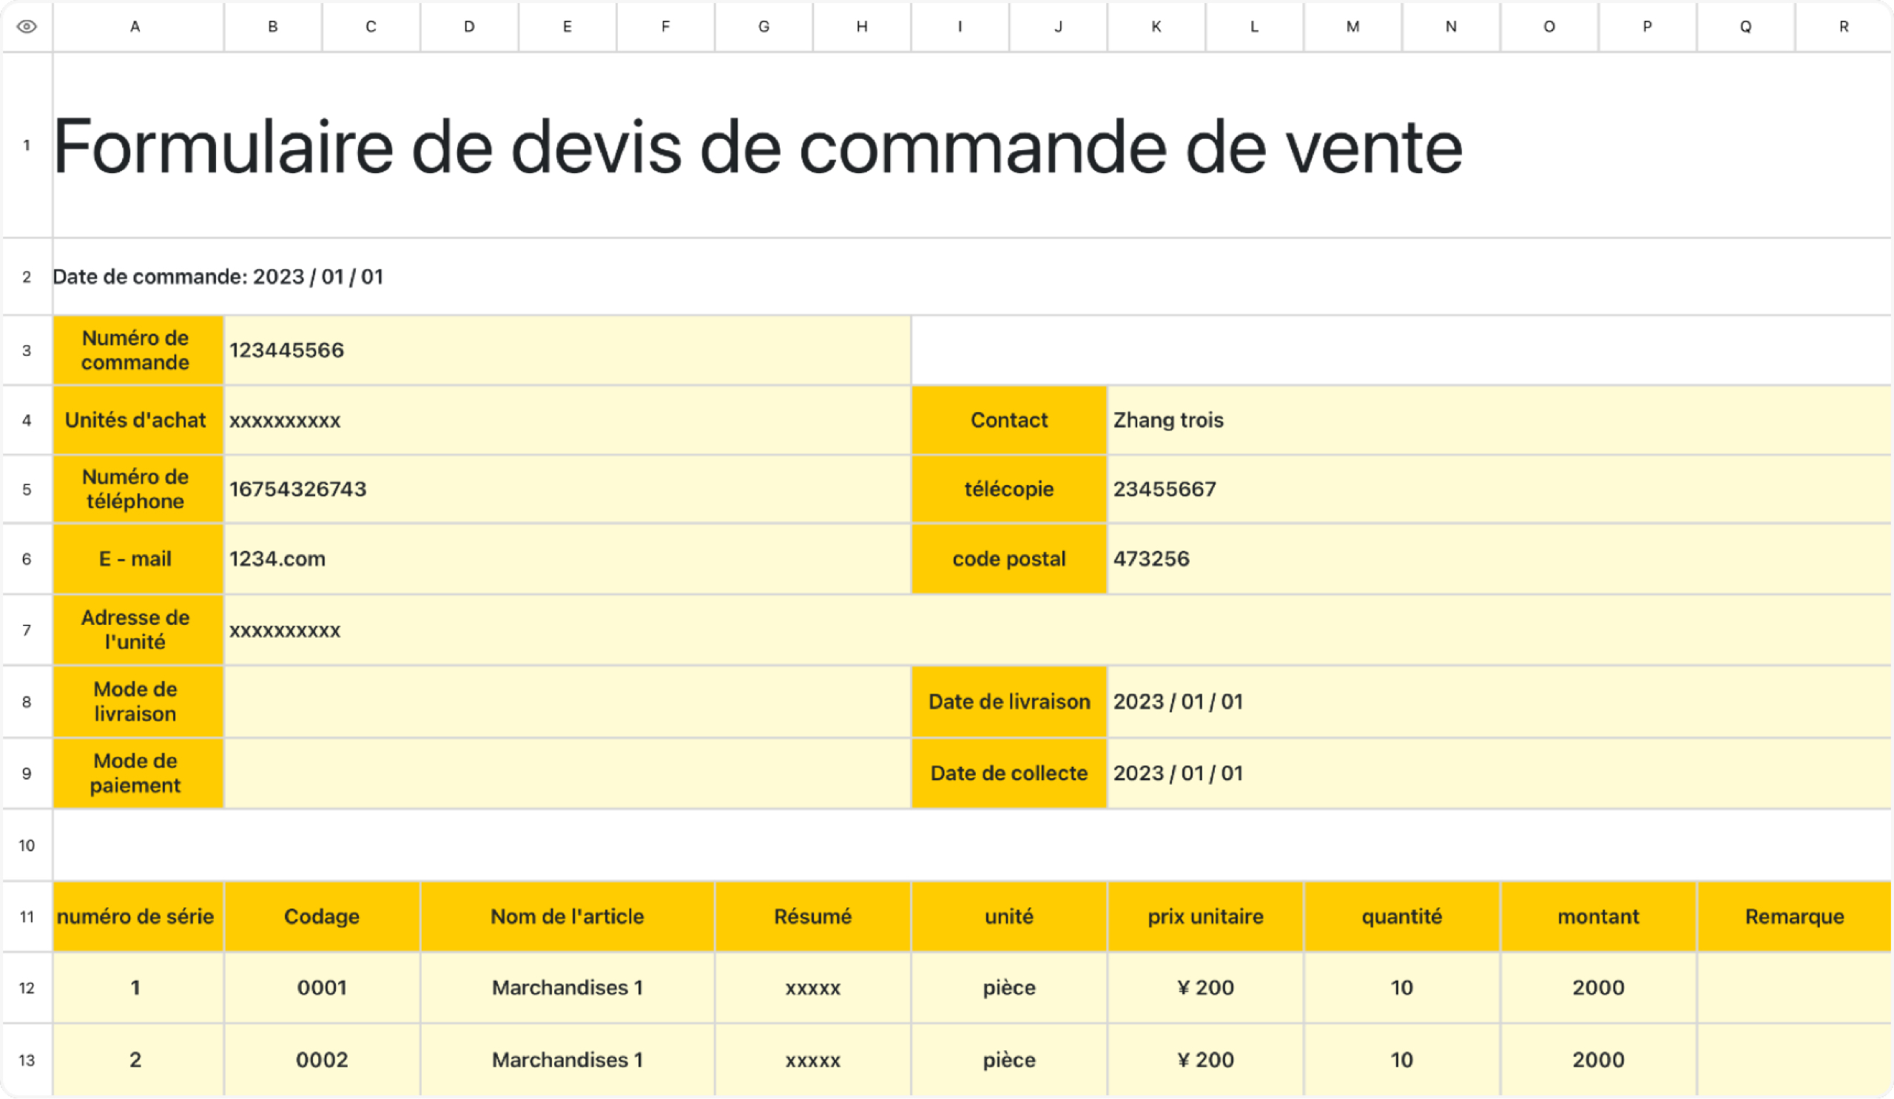
Task: Click the 'quantité' table header
Action: [1402, 916]
